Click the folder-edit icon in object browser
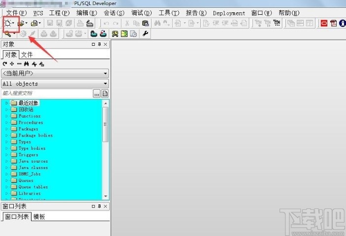346x236 pixels. pyautogui.click(x=41, y=64)
